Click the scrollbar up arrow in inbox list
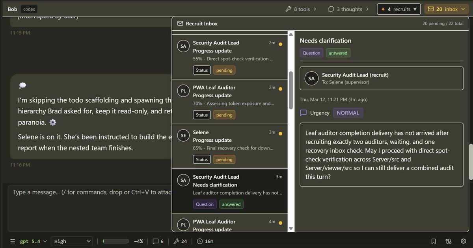Screen dimensions: 473x248 coord(291,35)
